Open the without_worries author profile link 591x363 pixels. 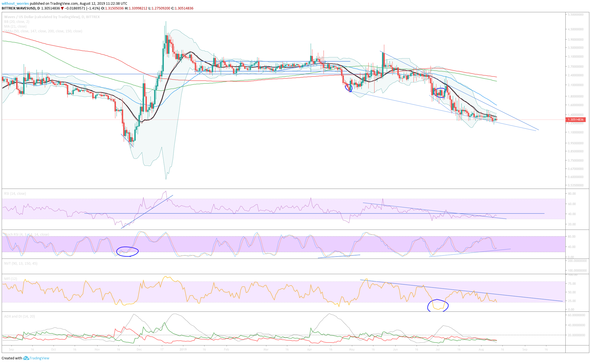pyautogui.click(x=15, y=4)
